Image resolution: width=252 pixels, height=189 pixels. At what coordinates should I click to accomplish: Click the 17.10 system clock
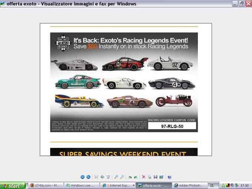click(245, 185)
